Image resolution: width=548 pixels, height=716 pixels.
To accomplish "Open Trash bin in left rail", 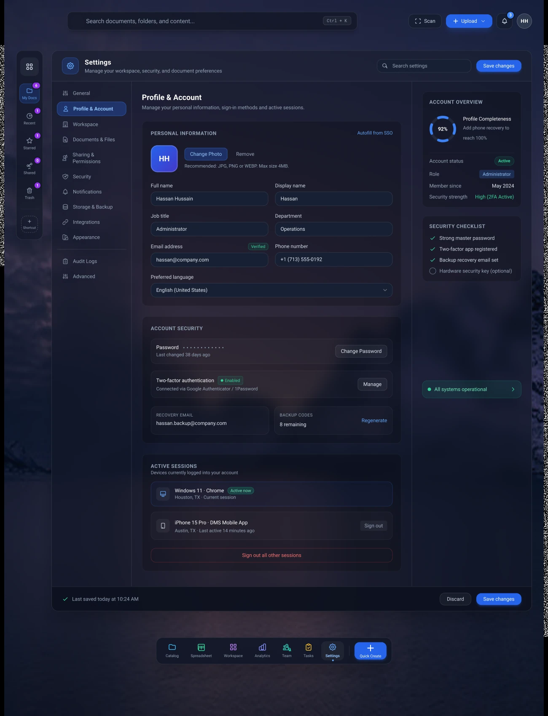I will (x=30, y=193).
